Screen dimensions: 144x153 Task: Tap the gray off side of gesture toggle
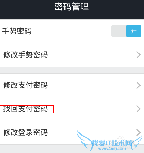click(119, 31)
